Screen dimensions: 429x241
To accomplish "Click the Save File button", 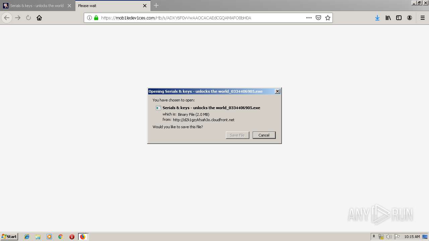I will (237, 135).
